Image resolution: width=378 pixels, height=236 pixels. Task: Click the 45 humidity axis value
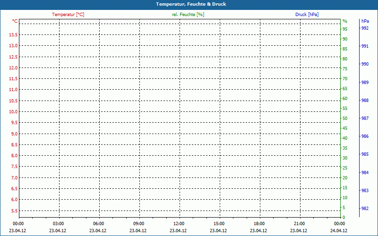(345, 128)
